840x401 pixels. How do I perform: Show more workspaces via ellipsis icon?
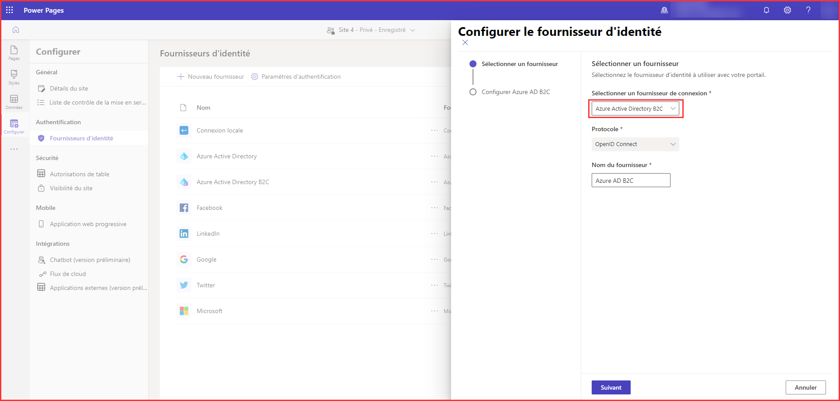coord(14,149)
